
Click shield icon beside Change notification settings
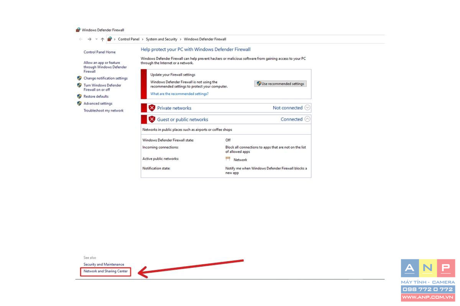point(79,78)
